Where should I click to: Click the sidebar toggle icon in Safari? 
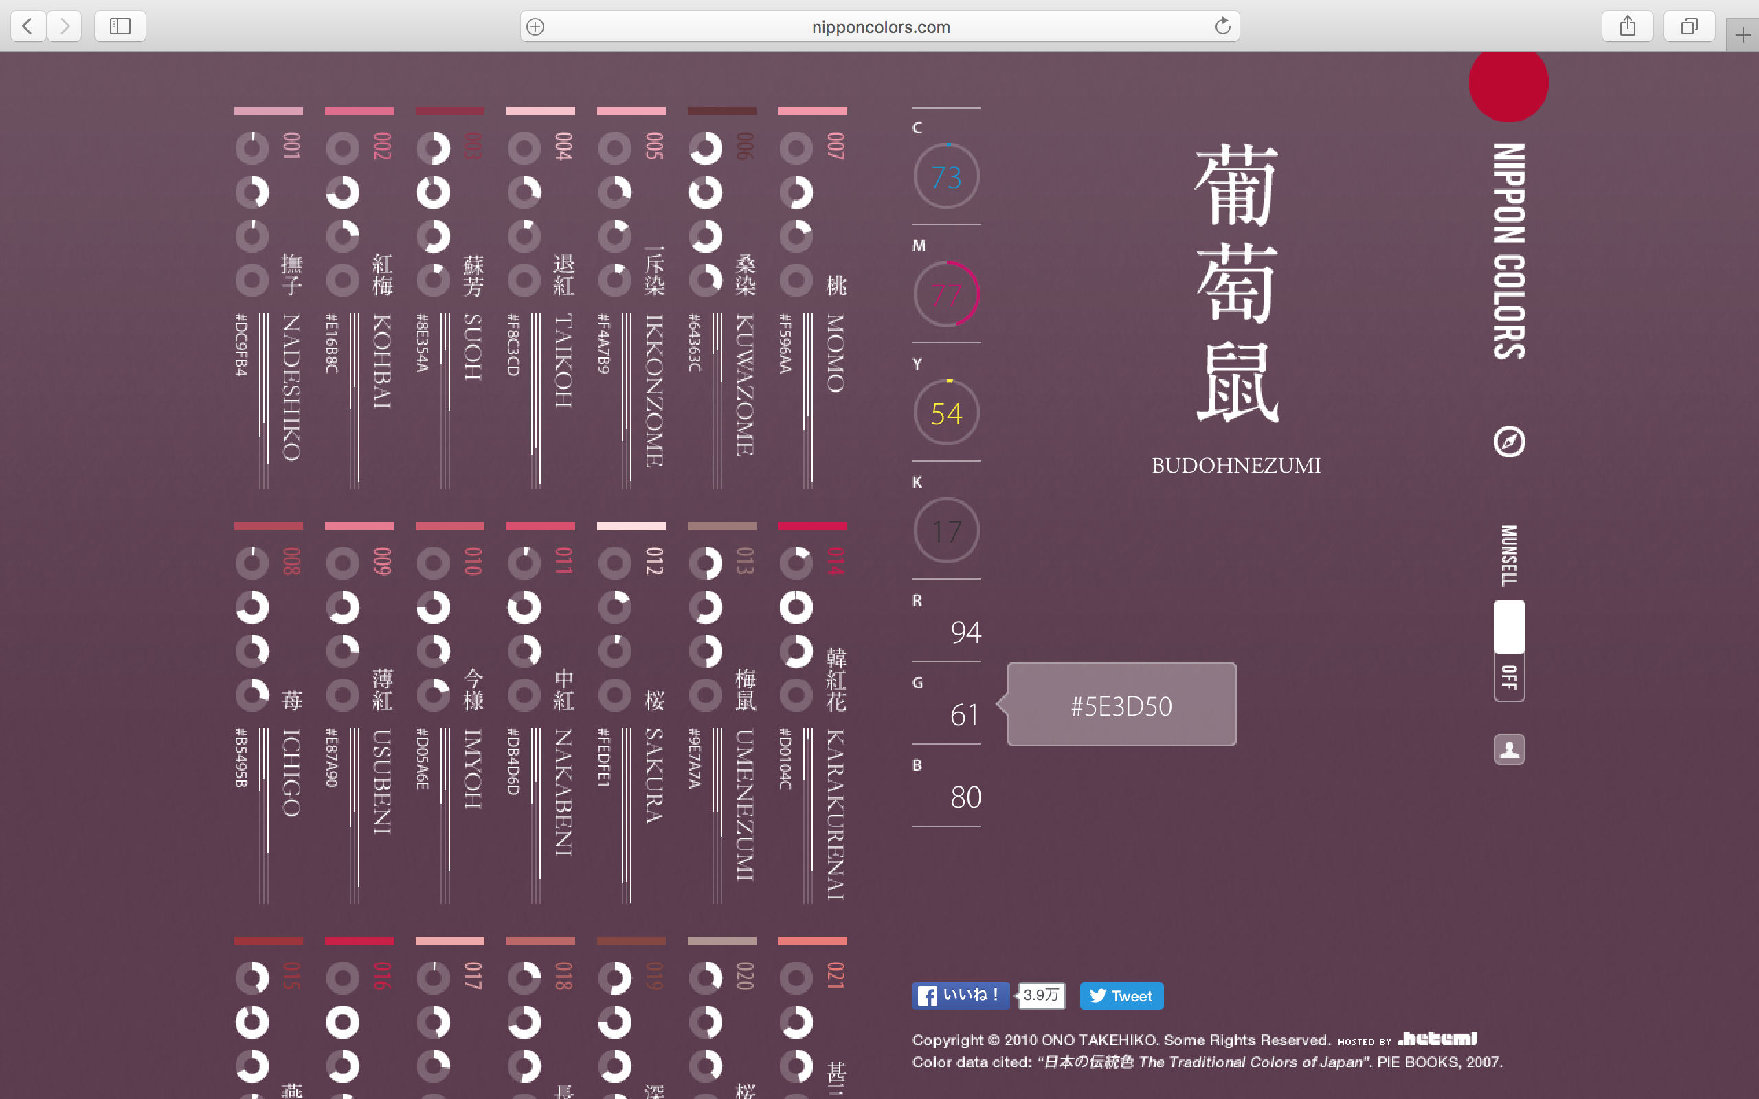(x=120, y=26)
